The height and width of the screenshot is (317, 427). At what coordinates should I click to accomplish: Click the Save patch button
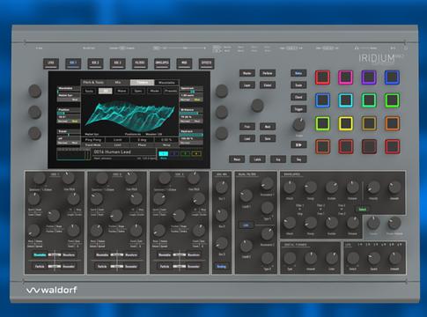(x=268, y=138)
